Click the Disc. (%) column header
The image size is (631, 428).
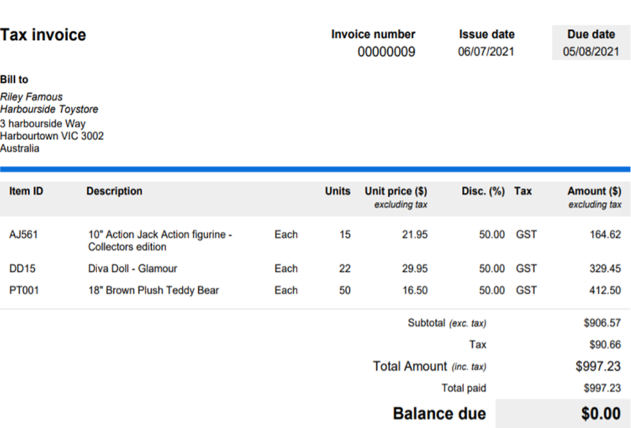[482, 192]
